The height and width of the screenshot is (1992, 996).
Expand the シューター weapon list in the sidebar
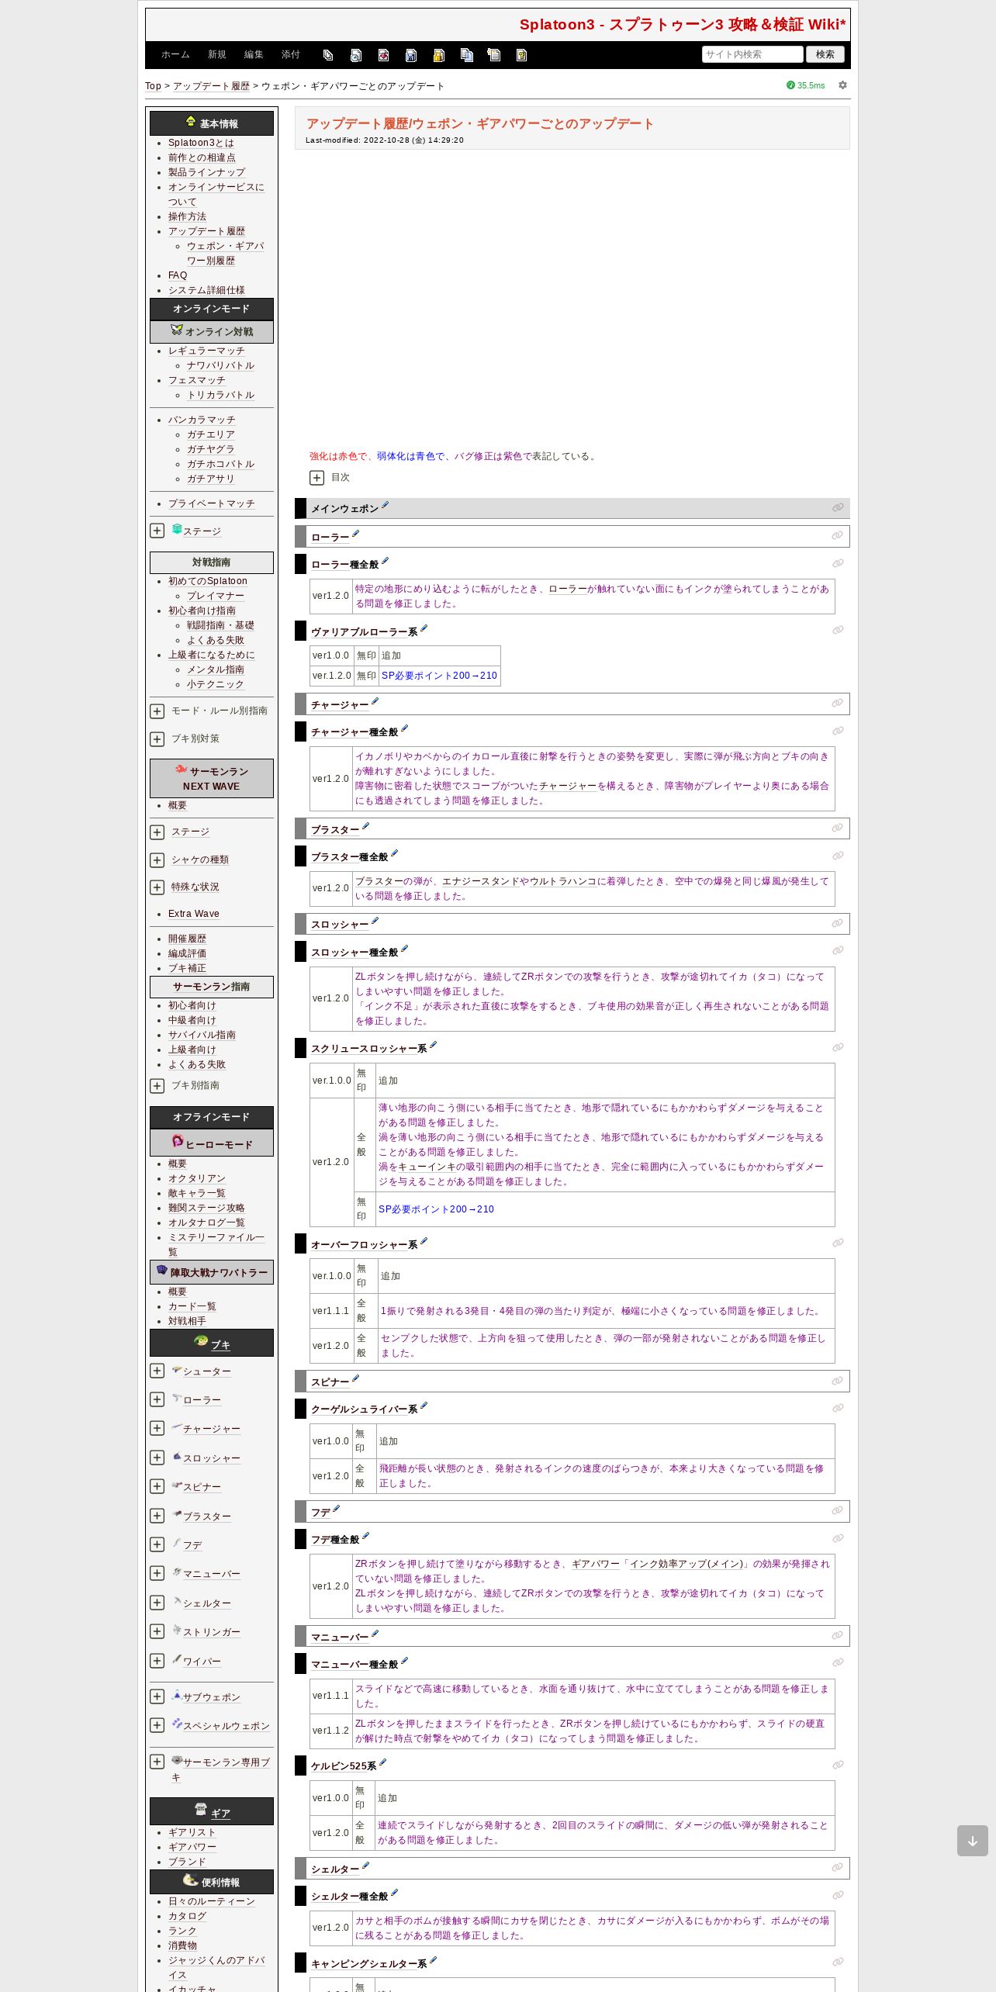click(x=157, y=1371)
